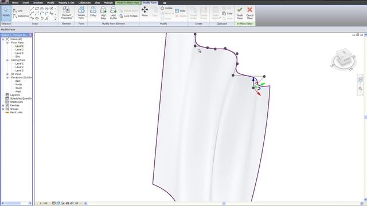
Task: Choose the Reference draw option
Action: [21, 16]
